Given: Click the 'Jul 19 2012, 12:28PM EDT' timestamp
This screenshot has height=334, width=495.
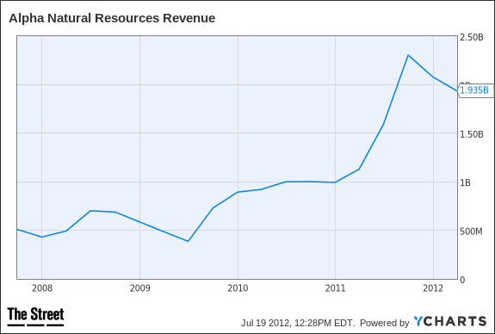Looking at the screenshot, I should point(298,323).
